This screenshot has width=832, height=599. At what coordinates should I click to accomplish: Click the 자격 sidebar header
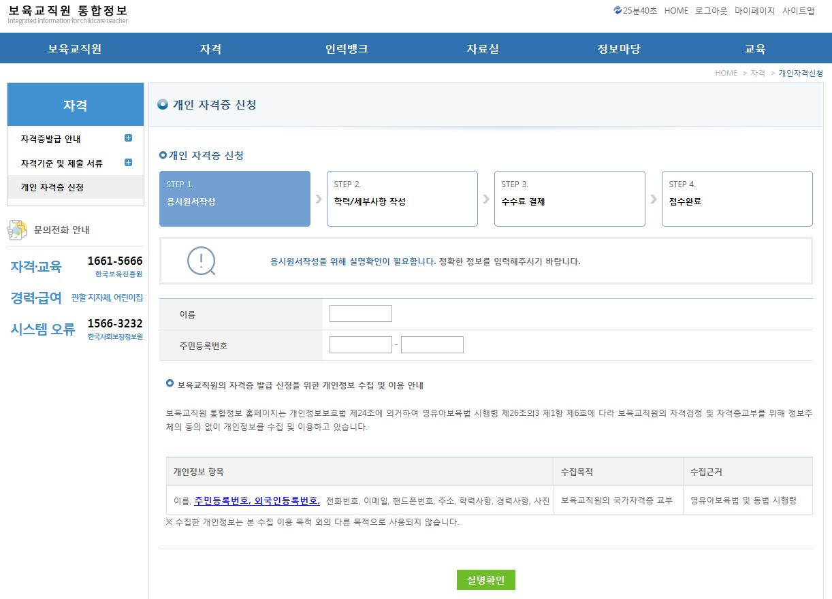click(x=76, y=105)
